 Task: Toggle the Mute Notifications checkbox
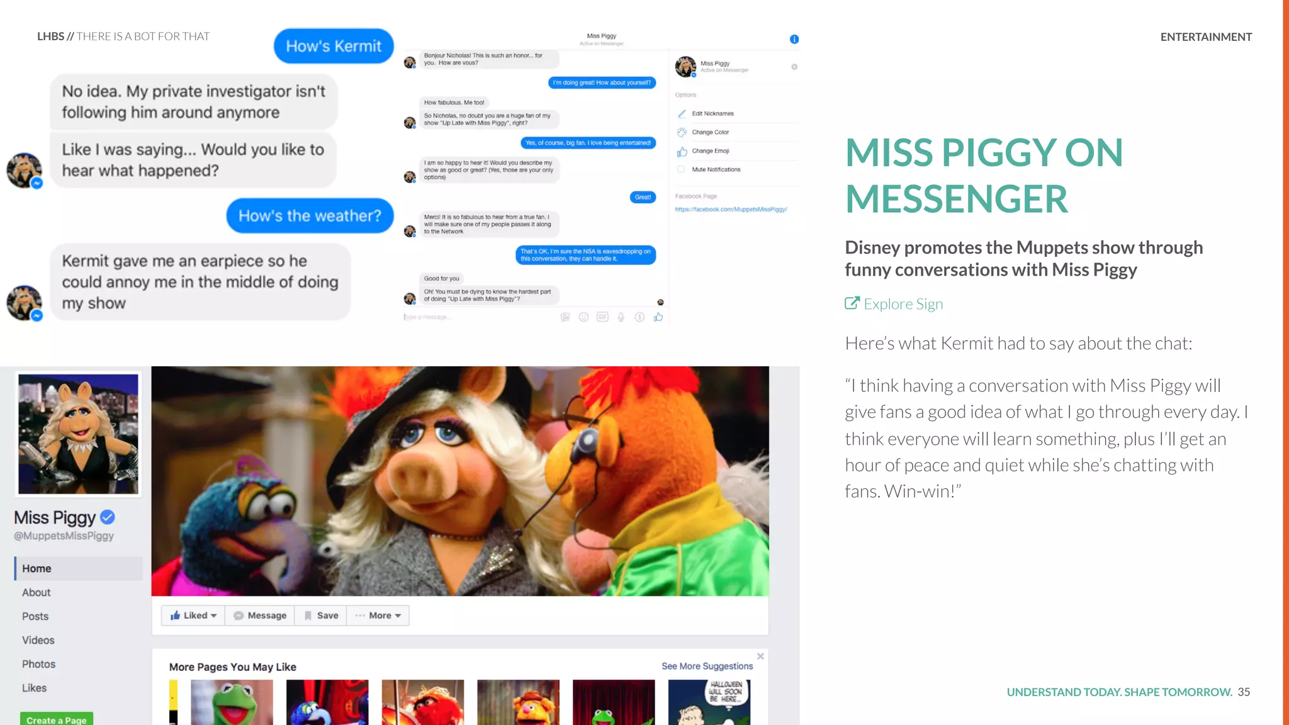(681, 169)
